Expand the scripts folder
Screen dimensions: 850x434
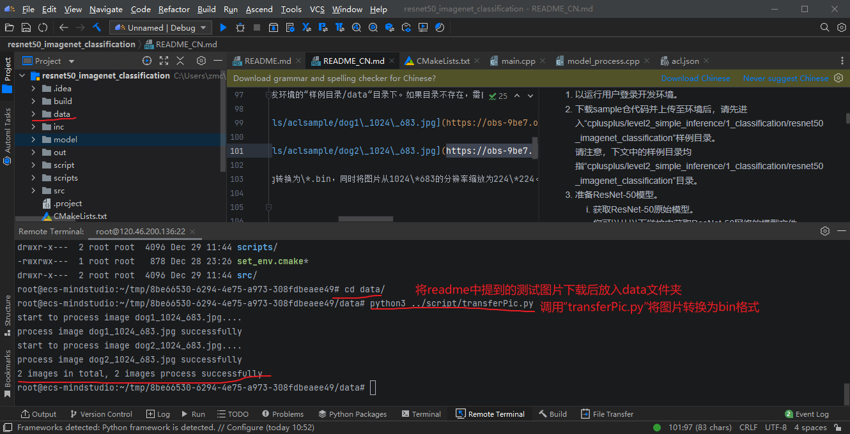pyautogui.click(x=33, y=177)
